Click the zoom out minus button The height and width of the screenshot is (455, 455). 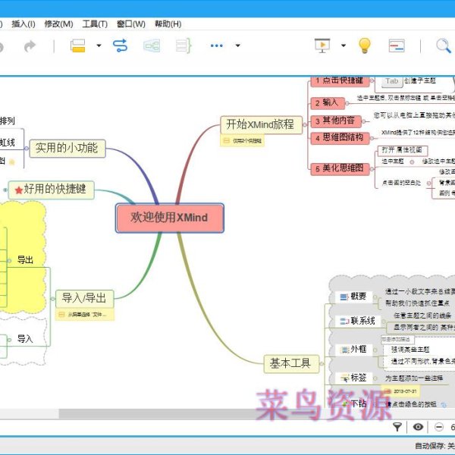439,427
